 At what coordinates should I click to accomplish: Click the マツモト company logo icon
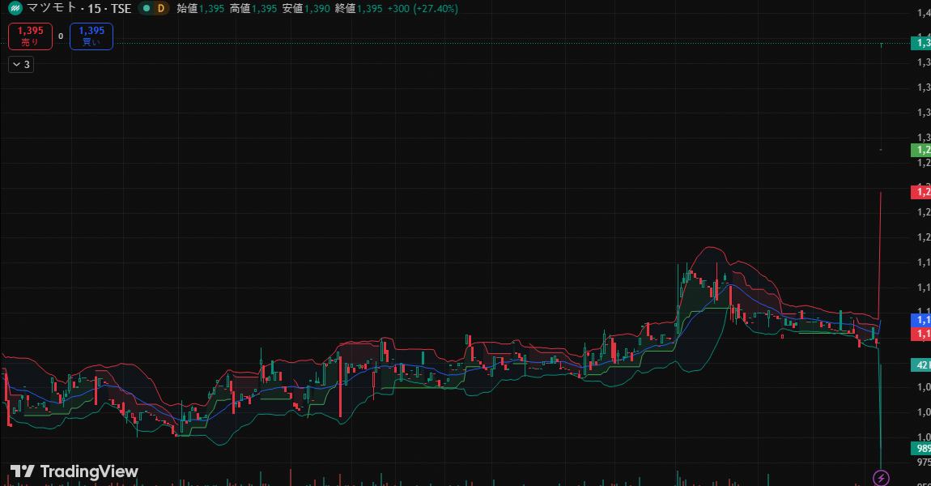(x=15, y=8)
